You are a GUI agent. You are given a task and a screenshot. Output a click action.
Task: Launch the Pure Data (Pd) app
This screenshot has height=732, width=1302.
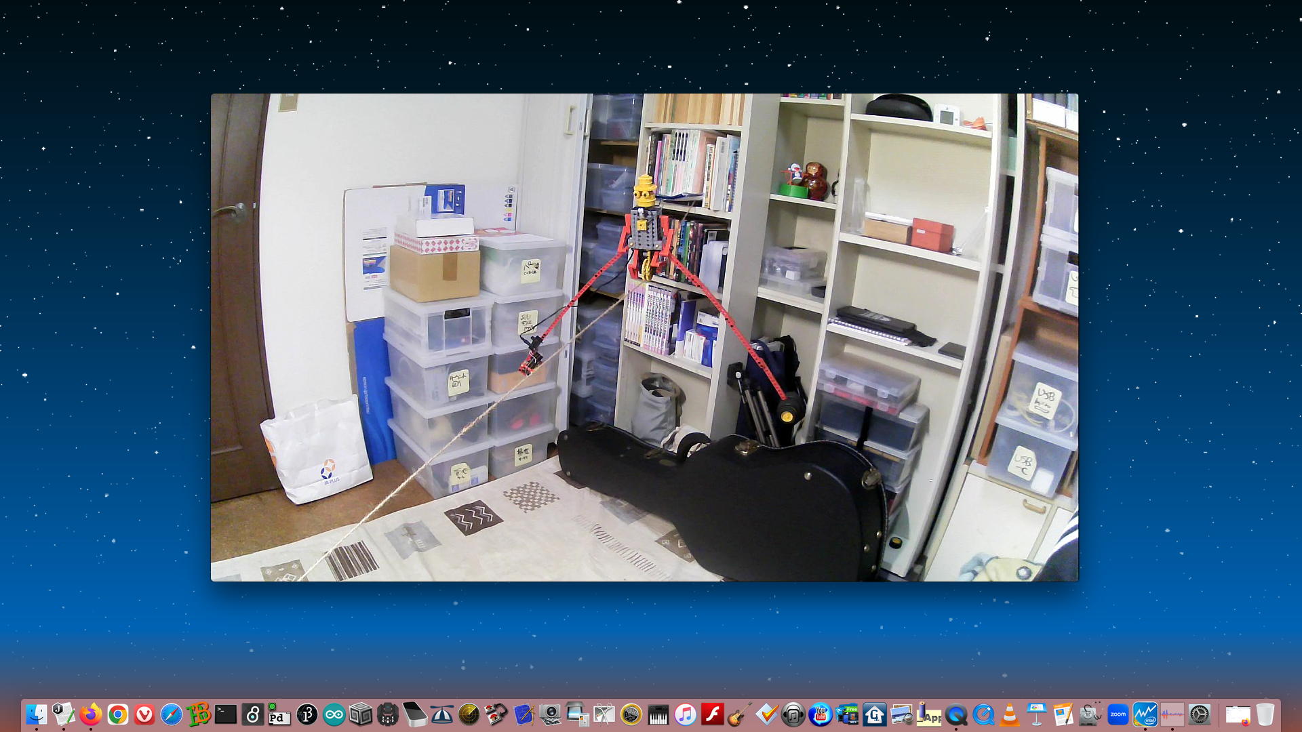[x=279, y=714]
